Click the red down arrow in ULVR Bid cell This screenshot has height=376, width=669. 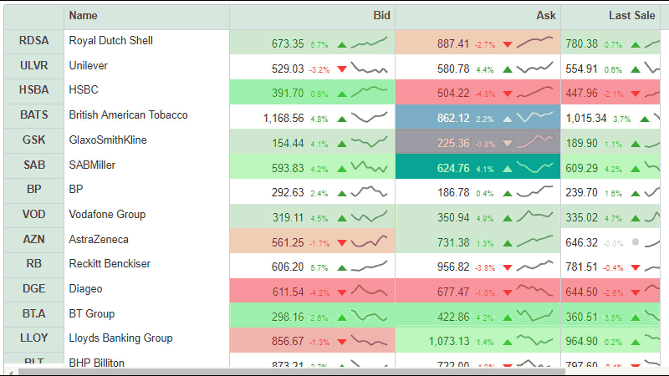coord(341,69)
